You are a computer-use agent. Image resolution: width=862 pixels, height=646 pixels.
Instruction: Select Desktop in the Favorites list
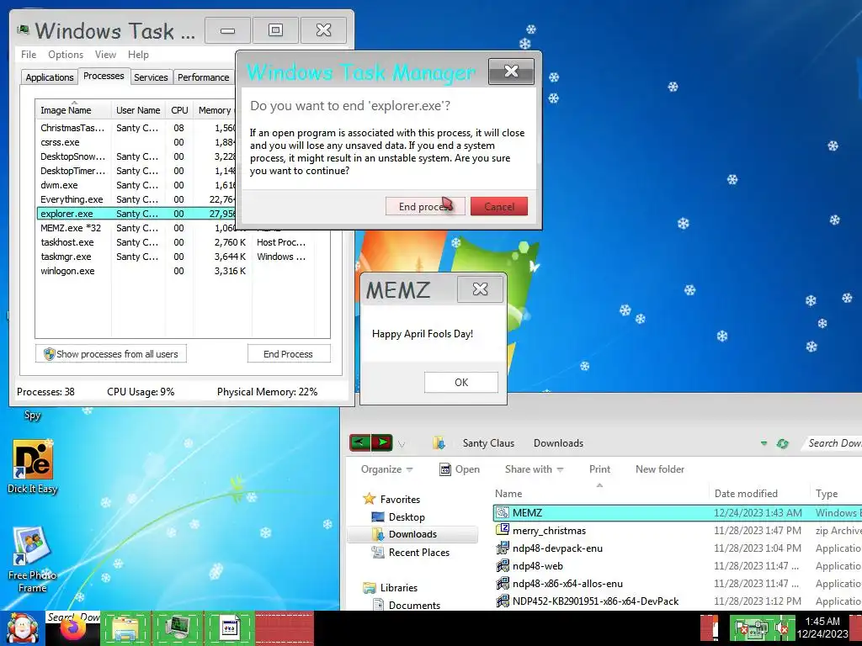point(407,517)
